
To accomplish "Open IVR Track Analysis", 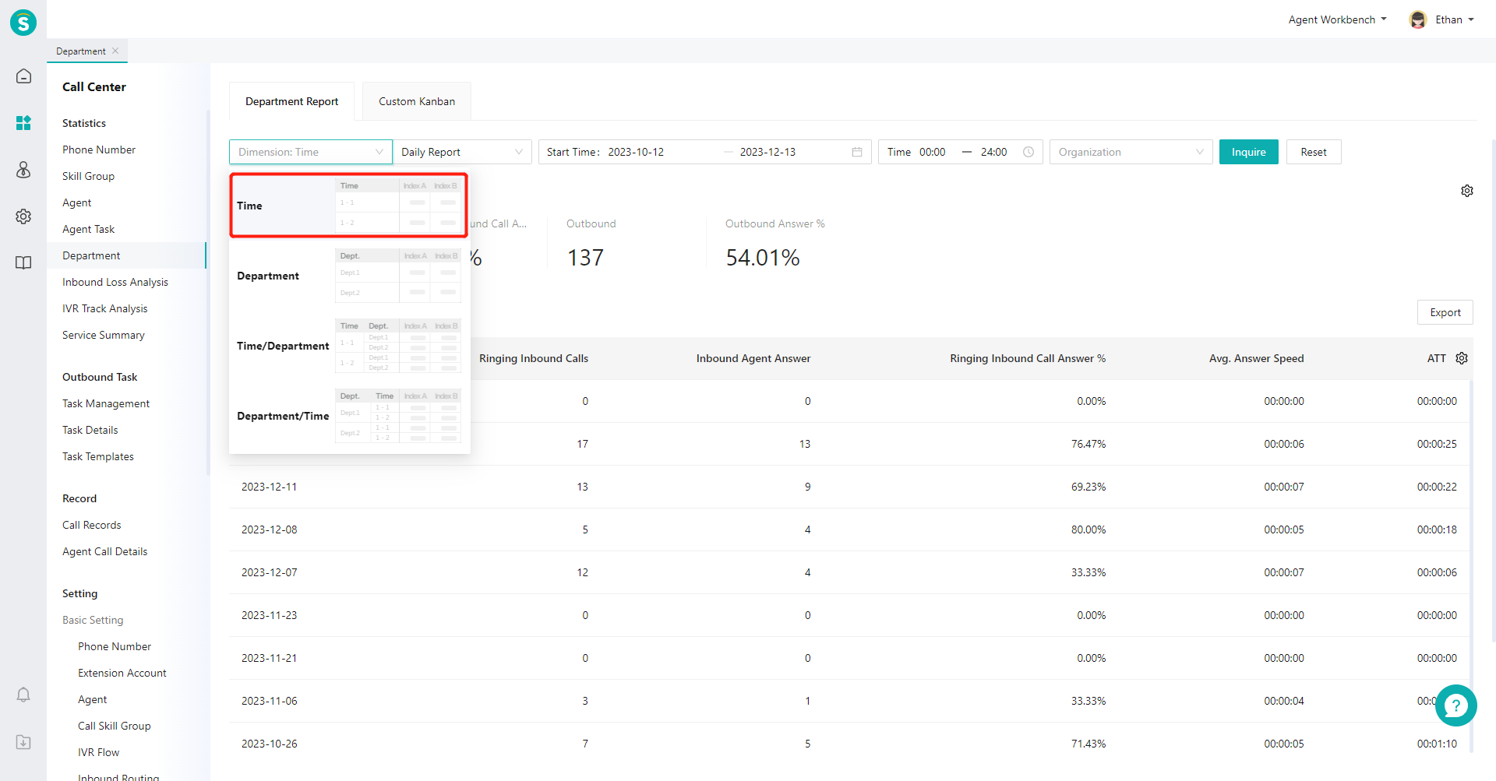I will [x=104, y=308].
